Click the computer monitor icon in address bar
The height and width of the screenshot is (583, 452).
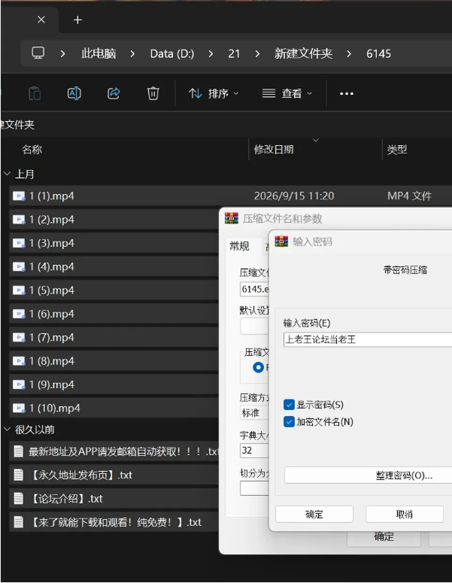(38, 53)
